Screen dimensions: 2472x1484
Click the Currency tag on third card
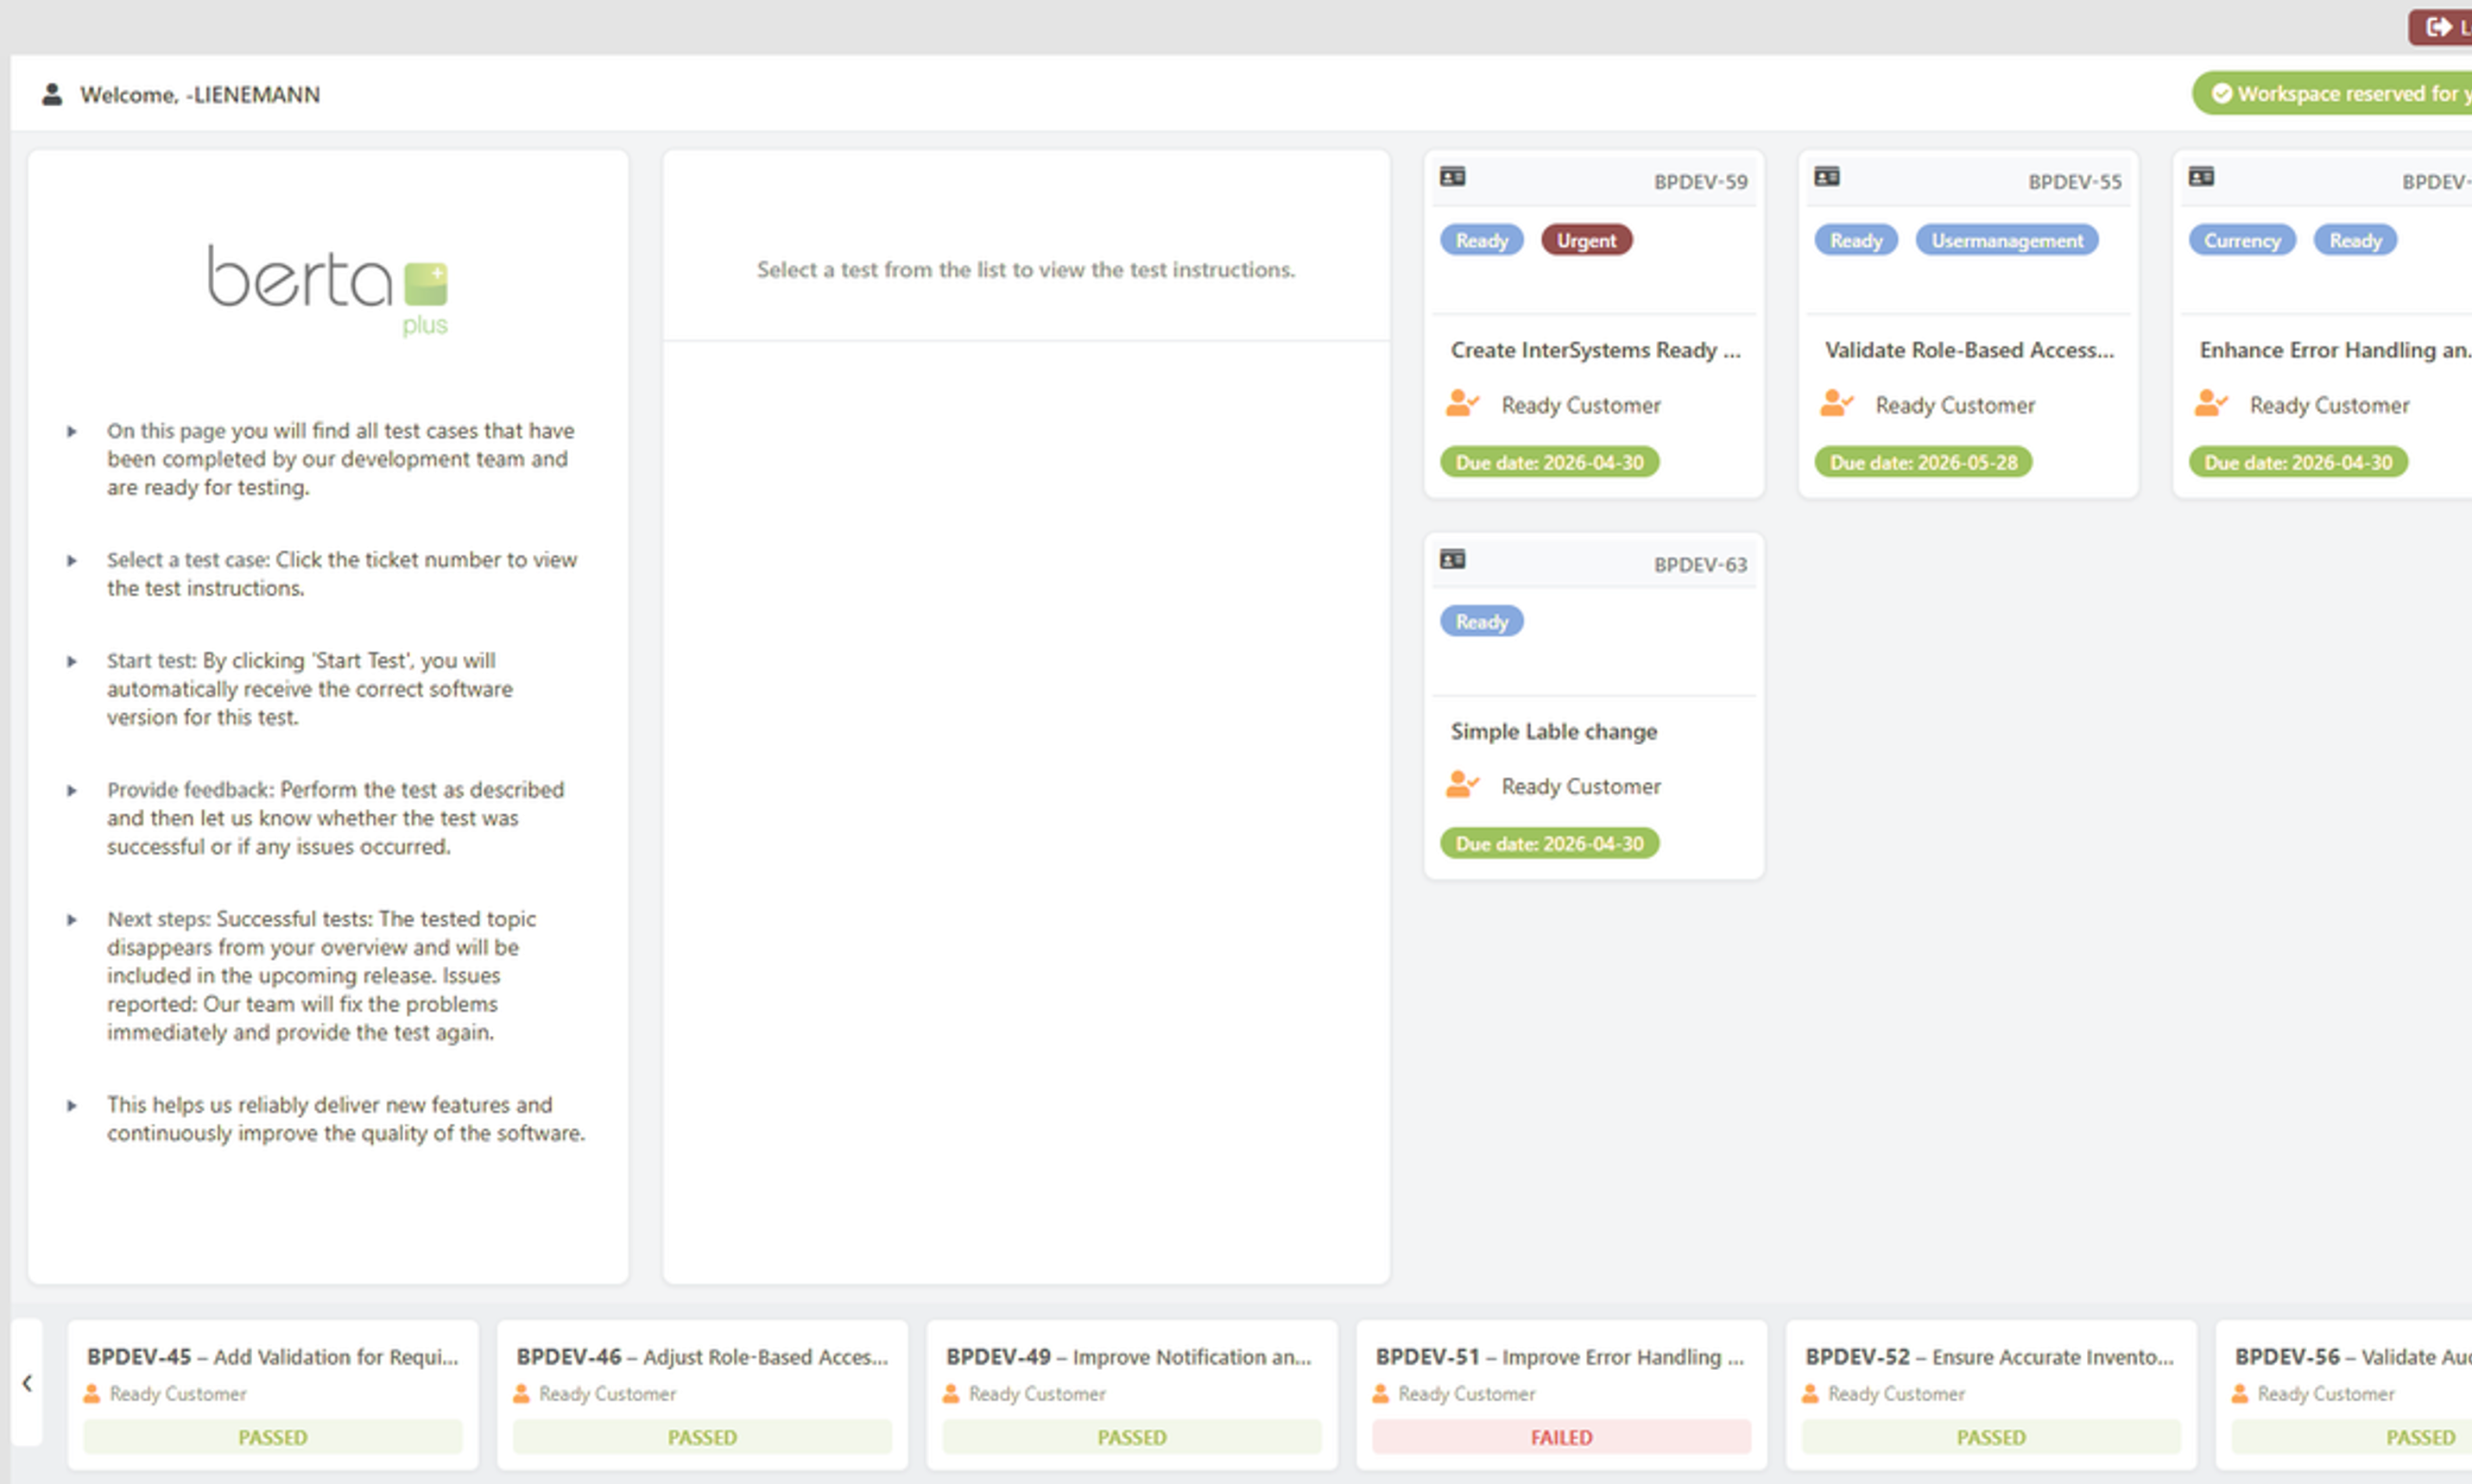click(x=2241, y=240)
